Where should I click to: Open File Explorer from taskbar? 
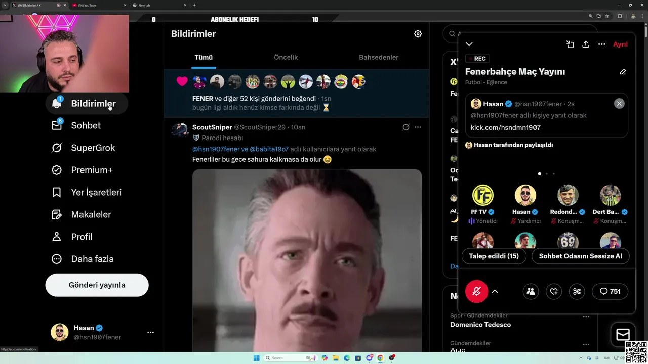[336, 358]
